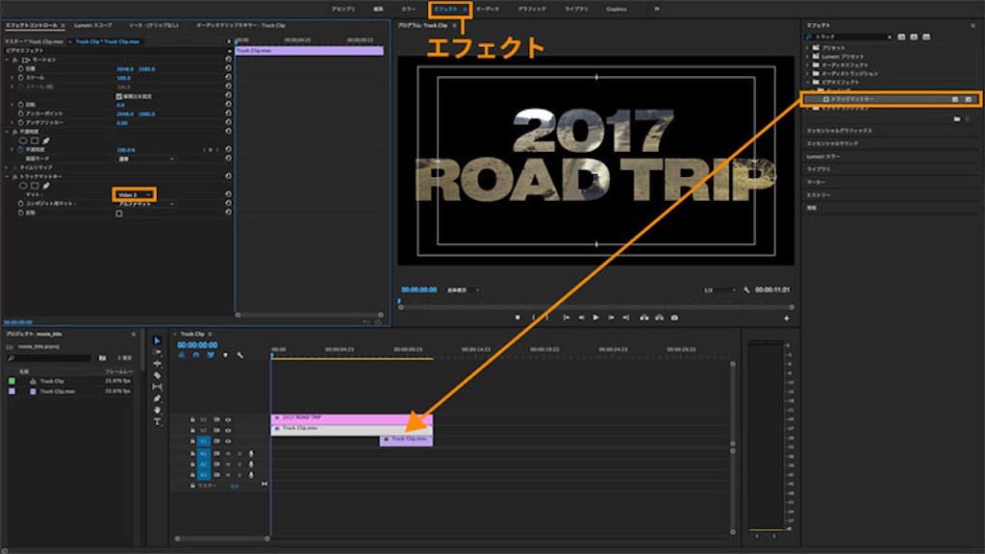Select the Selection (arrow) tool
The image size is (985, 554).
click(157, 340)
